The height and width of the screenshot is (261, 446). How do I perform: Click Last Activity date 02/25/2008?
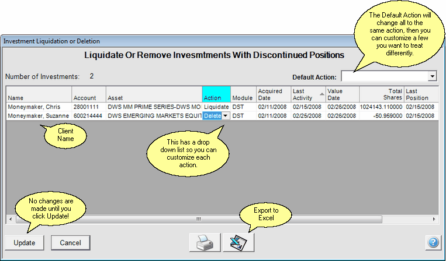(307, 116)
